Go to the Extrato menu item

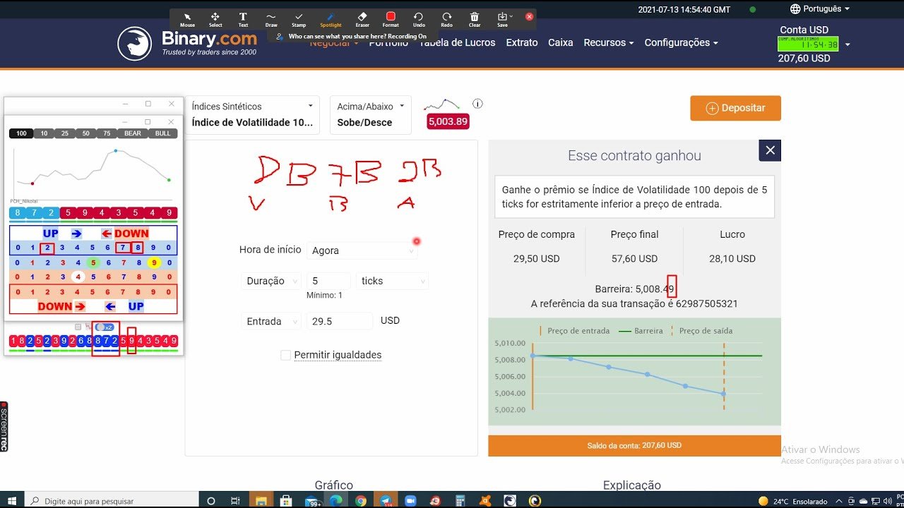click(x=521, y=42)
